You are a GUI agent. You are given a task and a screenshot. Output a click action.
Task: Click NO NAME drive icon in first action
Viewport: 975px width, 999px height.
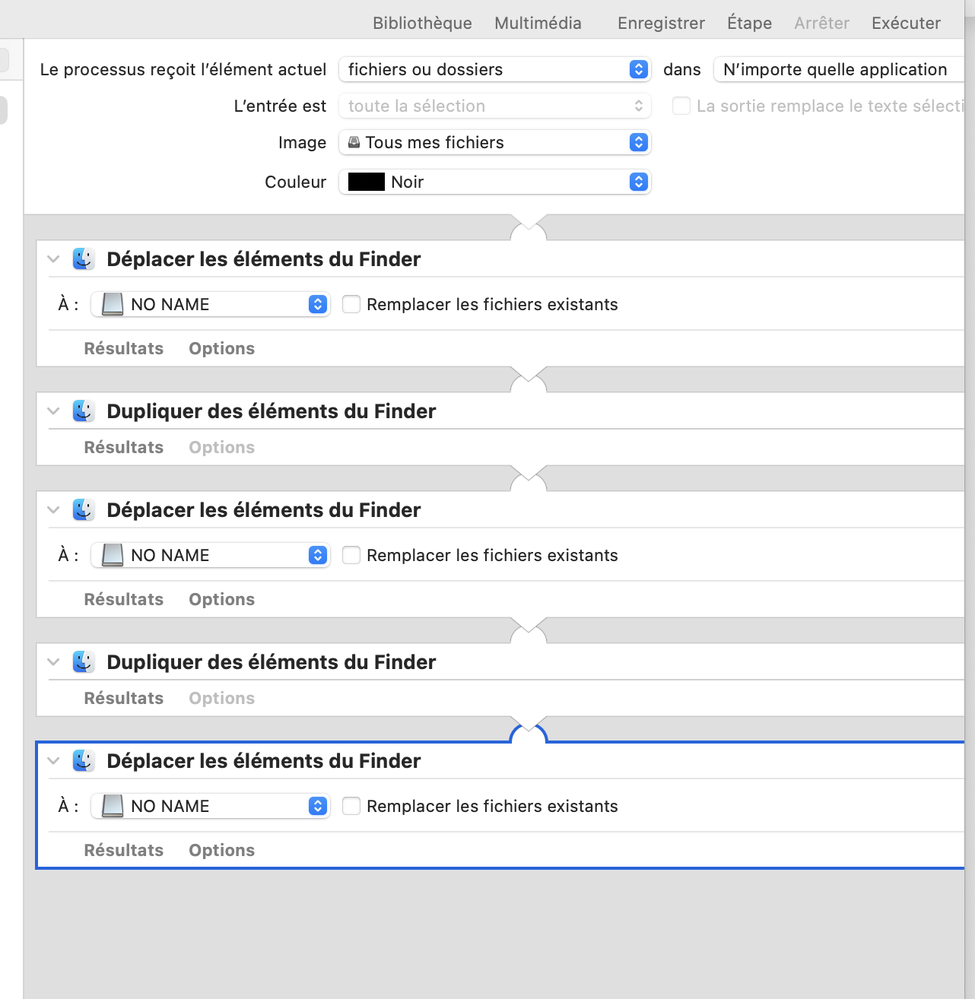[113, 304]
